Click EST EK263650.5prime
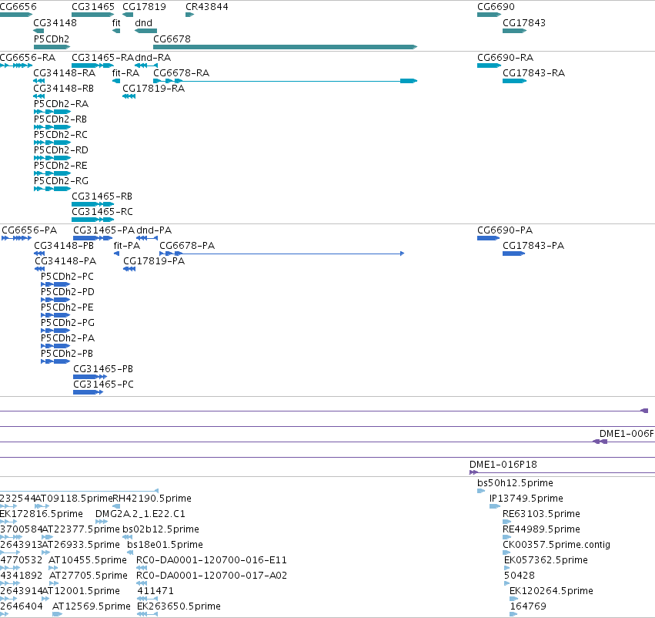 coord(179,606)
